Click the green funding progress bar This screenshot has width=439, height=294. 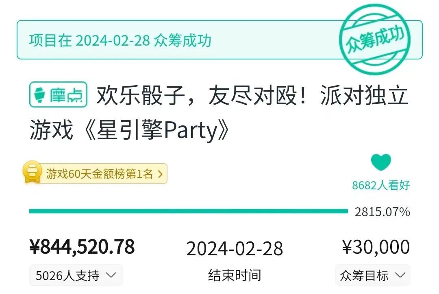pos(188,211)
